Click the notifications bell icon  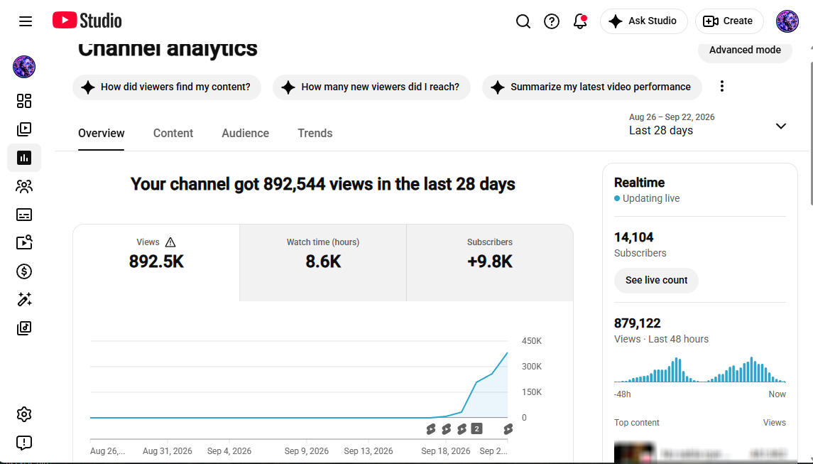(x=580, y=21)
